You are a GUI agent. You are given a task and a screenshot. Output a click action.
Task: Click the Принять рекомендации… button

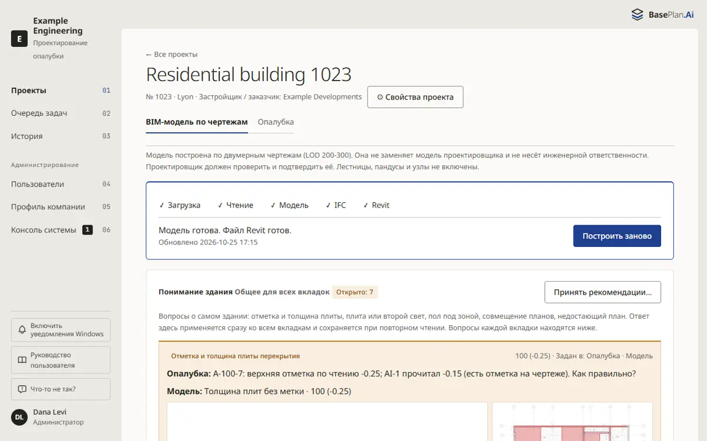603,292
